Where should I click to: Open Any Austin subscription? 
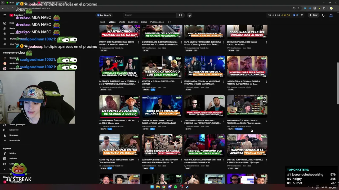pos(11,63)
